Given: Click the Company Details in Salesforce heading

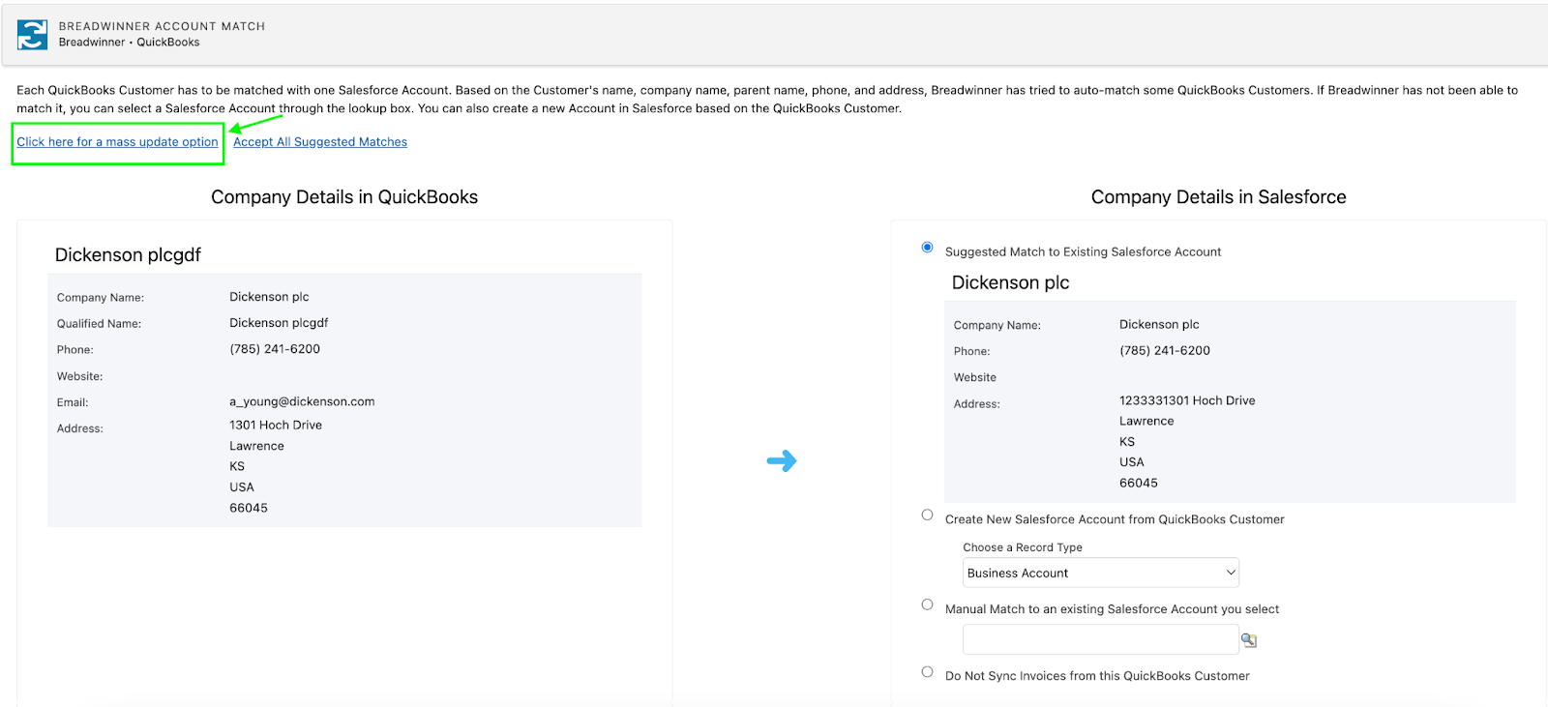Looking at the screenshot, I should coord(1218,197).
